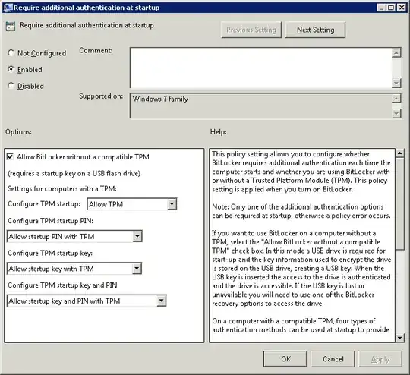Screen dimensions: 410x375
Task: Click the 'Supported on:' label
Action: [101, 96]
